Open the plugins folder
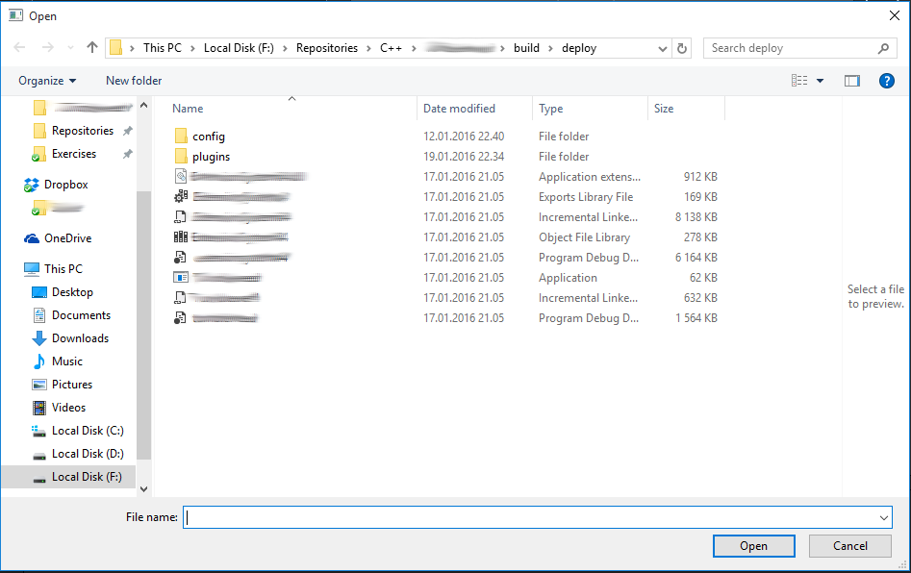This screenshot has height=573, width=911. coord(211,157)
